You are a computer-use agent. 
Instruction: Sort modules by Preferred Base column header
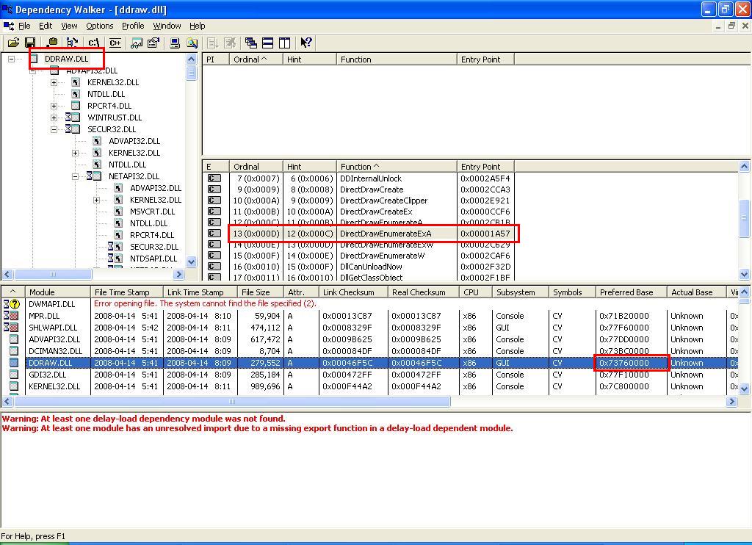click(x=631, y=292)
